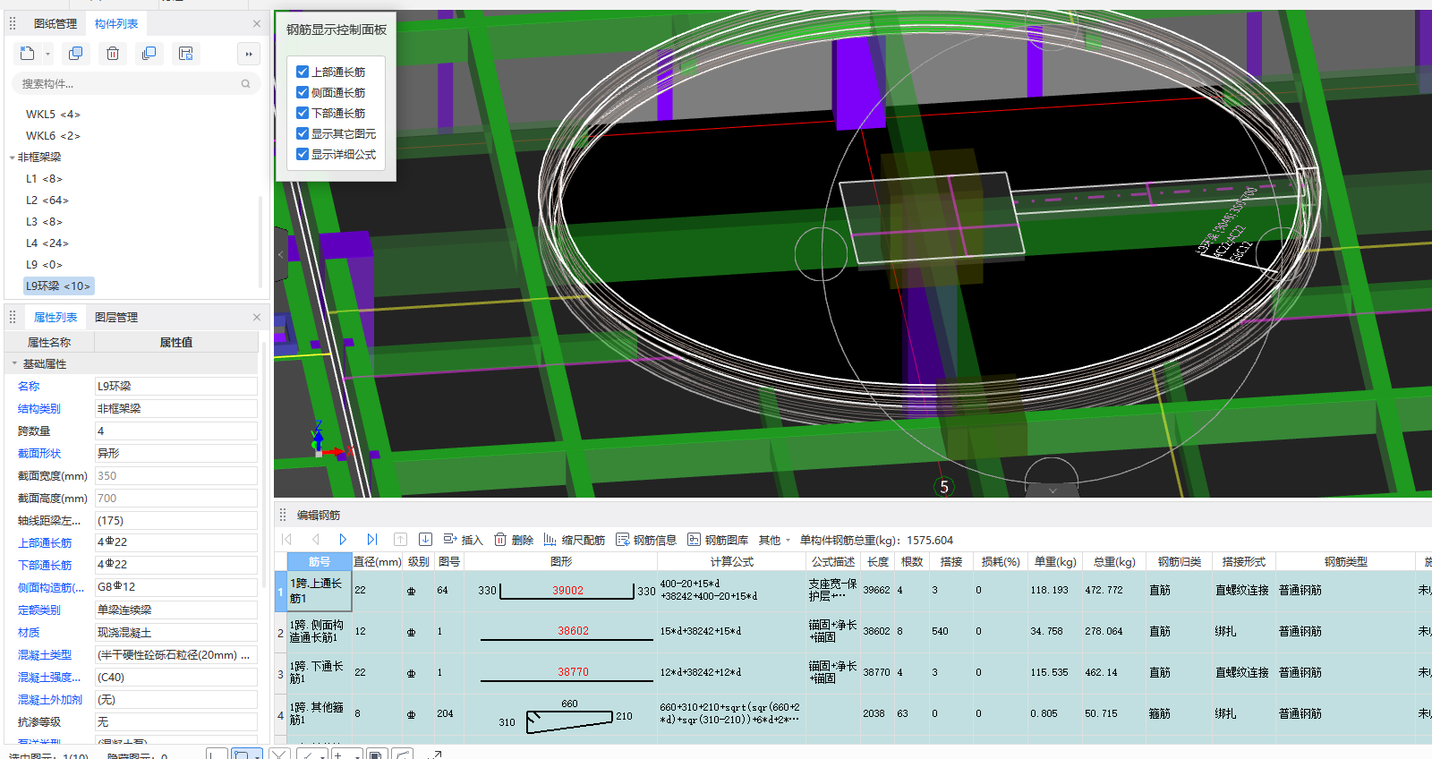Image resolution: width=1432 pixels, height=759 pixels.
Task: Click the 定额类别 value 单梁连续梁
Action: [176, 610]
